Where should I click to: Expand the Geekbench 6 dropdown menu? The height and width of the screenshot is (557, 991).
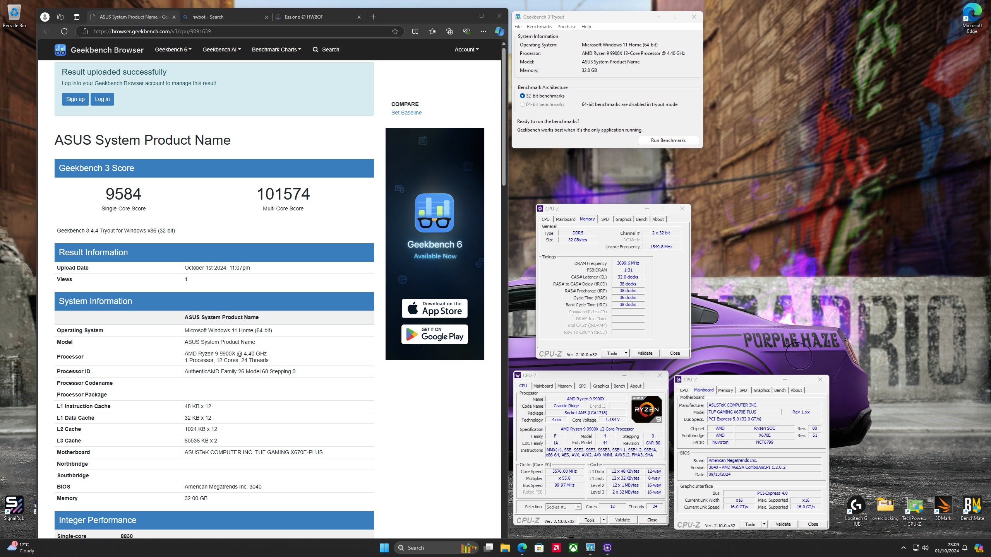coord(173,50)
